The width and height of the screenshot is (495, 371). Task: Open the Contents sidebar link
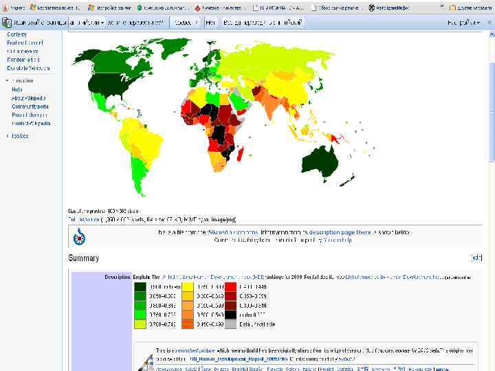(16, 34)
